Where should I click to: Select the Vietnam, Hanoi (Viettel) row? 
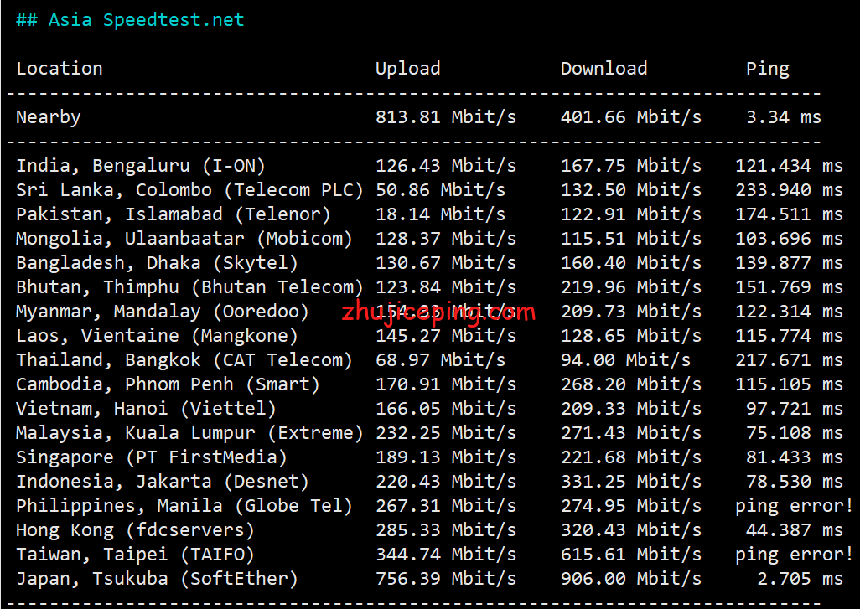[x=146, y=409]
